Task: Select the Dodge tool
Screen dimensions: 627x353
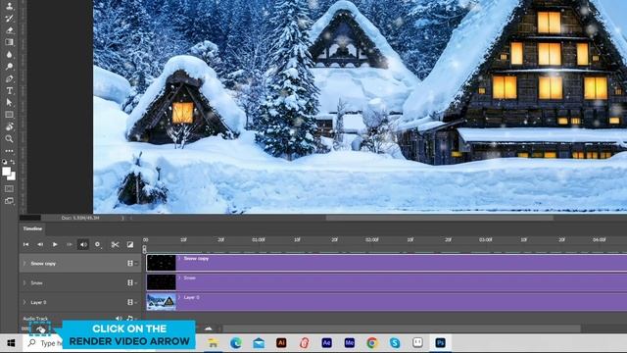Action: point(9,67)
